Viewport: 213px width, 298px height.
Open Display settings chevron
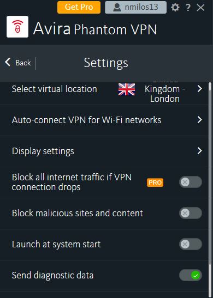[x=199, y=151]
